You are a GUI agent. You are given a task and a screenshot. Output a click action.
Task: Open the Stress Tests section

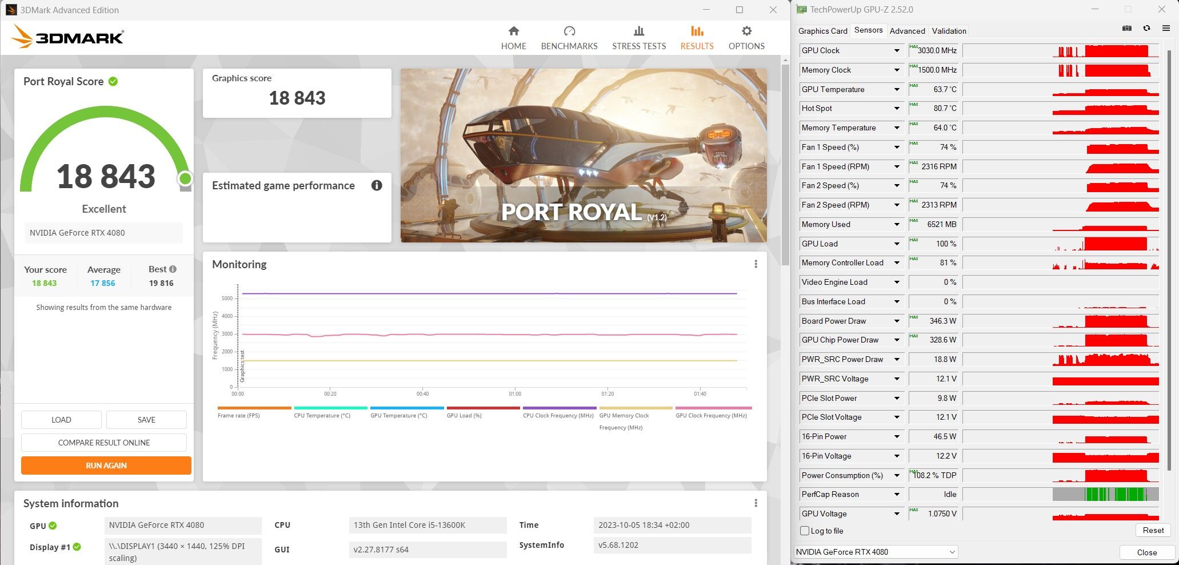pyautogui.click(x=639, y=38)
